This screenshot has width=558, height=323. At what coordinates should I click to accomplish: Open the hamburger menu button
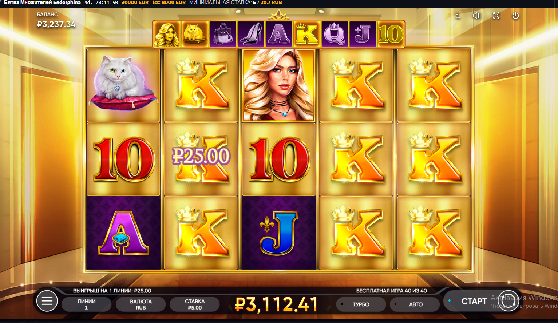(x=47, y=301)
